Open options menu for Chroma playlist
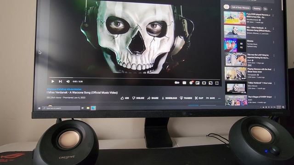The height and width of the screenshot is (165, 294). pos(274,42)
